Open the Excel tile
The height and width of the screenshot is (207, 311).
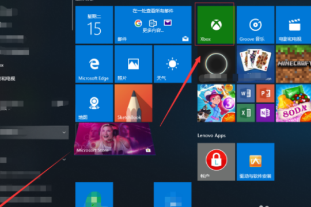[x=245, y=113]
